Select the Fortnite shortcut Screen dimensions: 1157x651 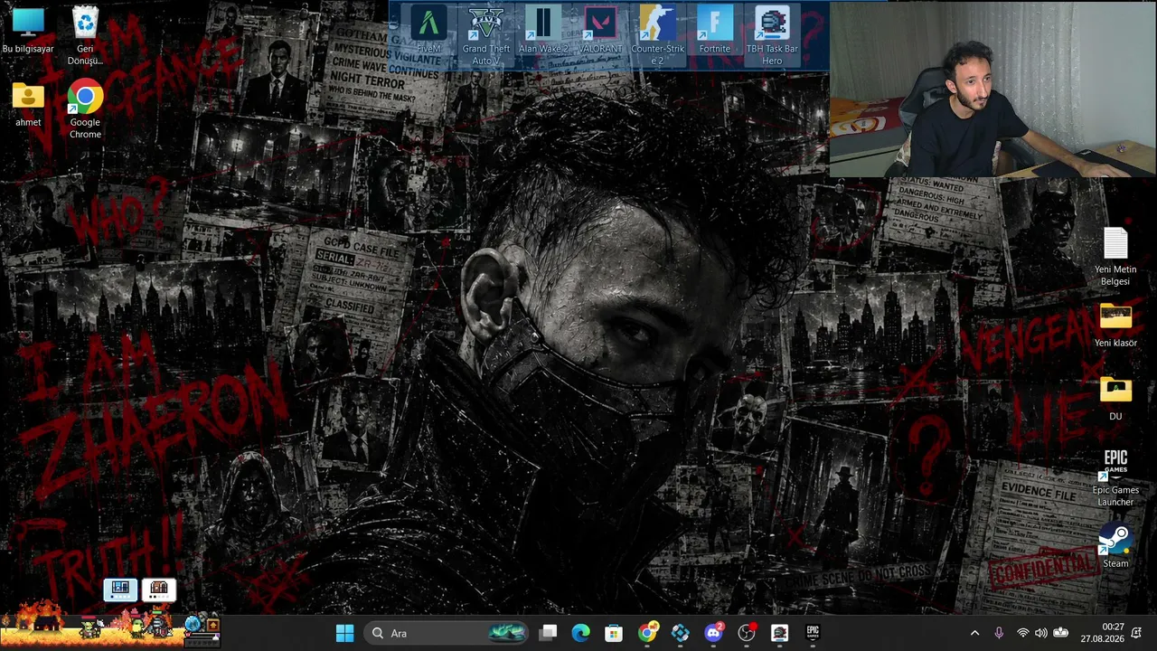(714, 31)
